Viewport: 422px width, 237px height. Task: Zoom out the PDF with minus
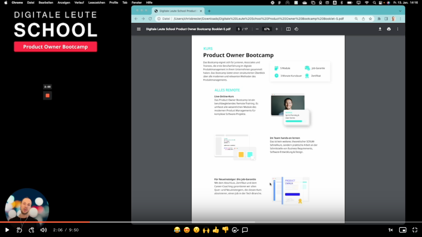[257, 29]
